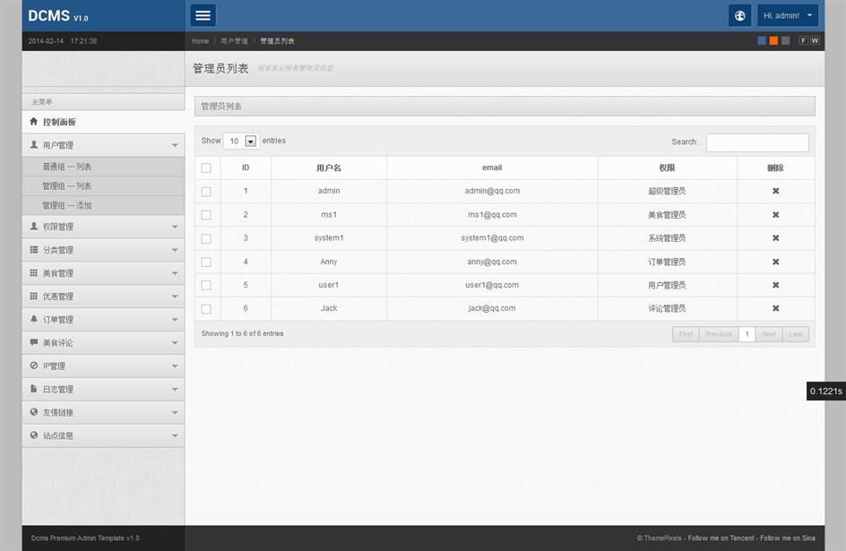Click delete icon for user Jack
The height and width of the screenshot is (551, 846).
pos(775,308)
